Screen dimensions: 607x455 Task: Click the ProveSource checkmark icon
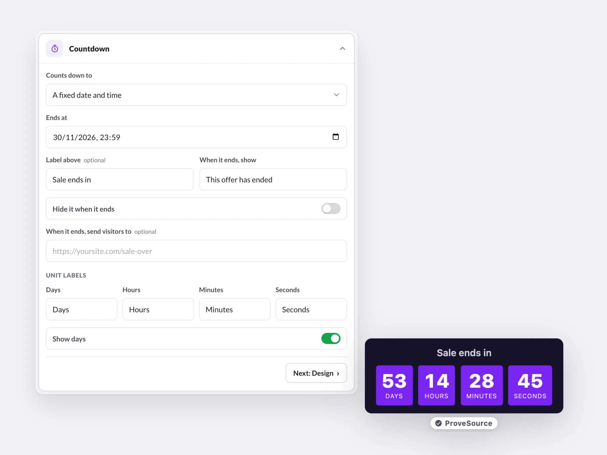pyautogui.click(x=438, y=423)
